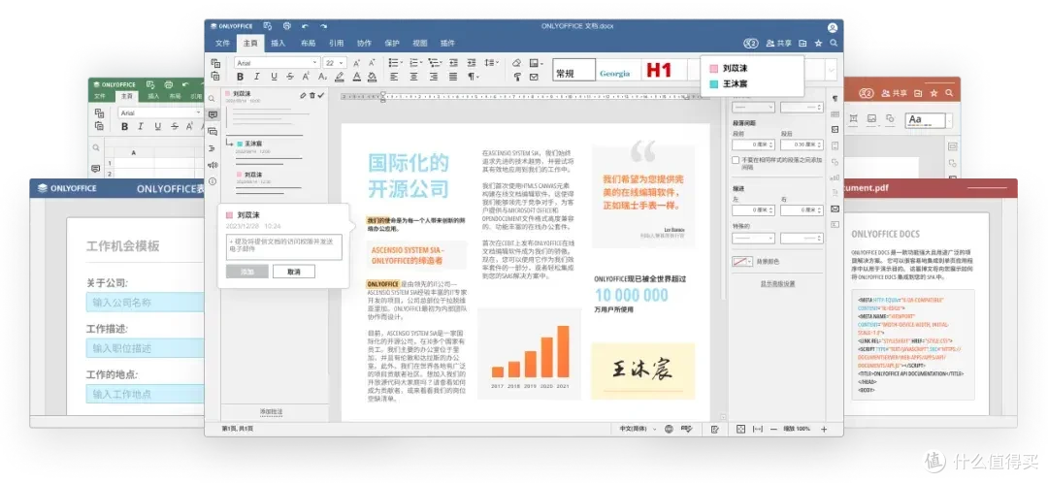Click the favorite star icon in header
The width and height of the screenshot is (1048, 483).
[x=818, y=43]
